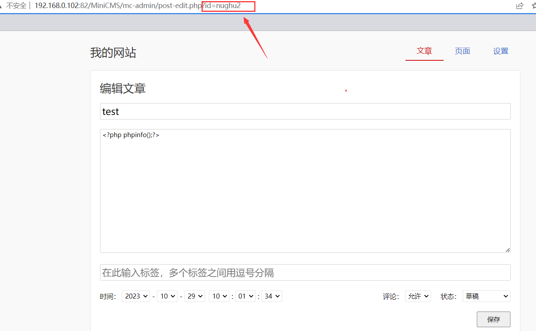Viewport: 536px width, 331px height.
Task: Expand the 状态 dropdown showing 草稿
Action: [x=486, y=296]
